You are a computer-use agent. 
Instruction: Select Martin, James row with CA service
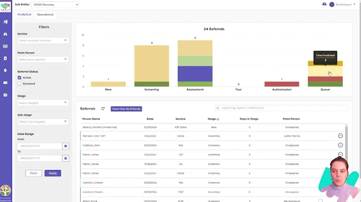tap(213, 164)
